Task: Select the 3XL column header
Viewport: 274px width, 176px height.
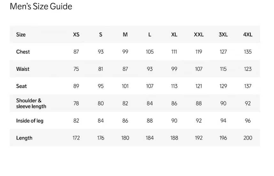Action: pyautogui.click(x=223, y=35)
